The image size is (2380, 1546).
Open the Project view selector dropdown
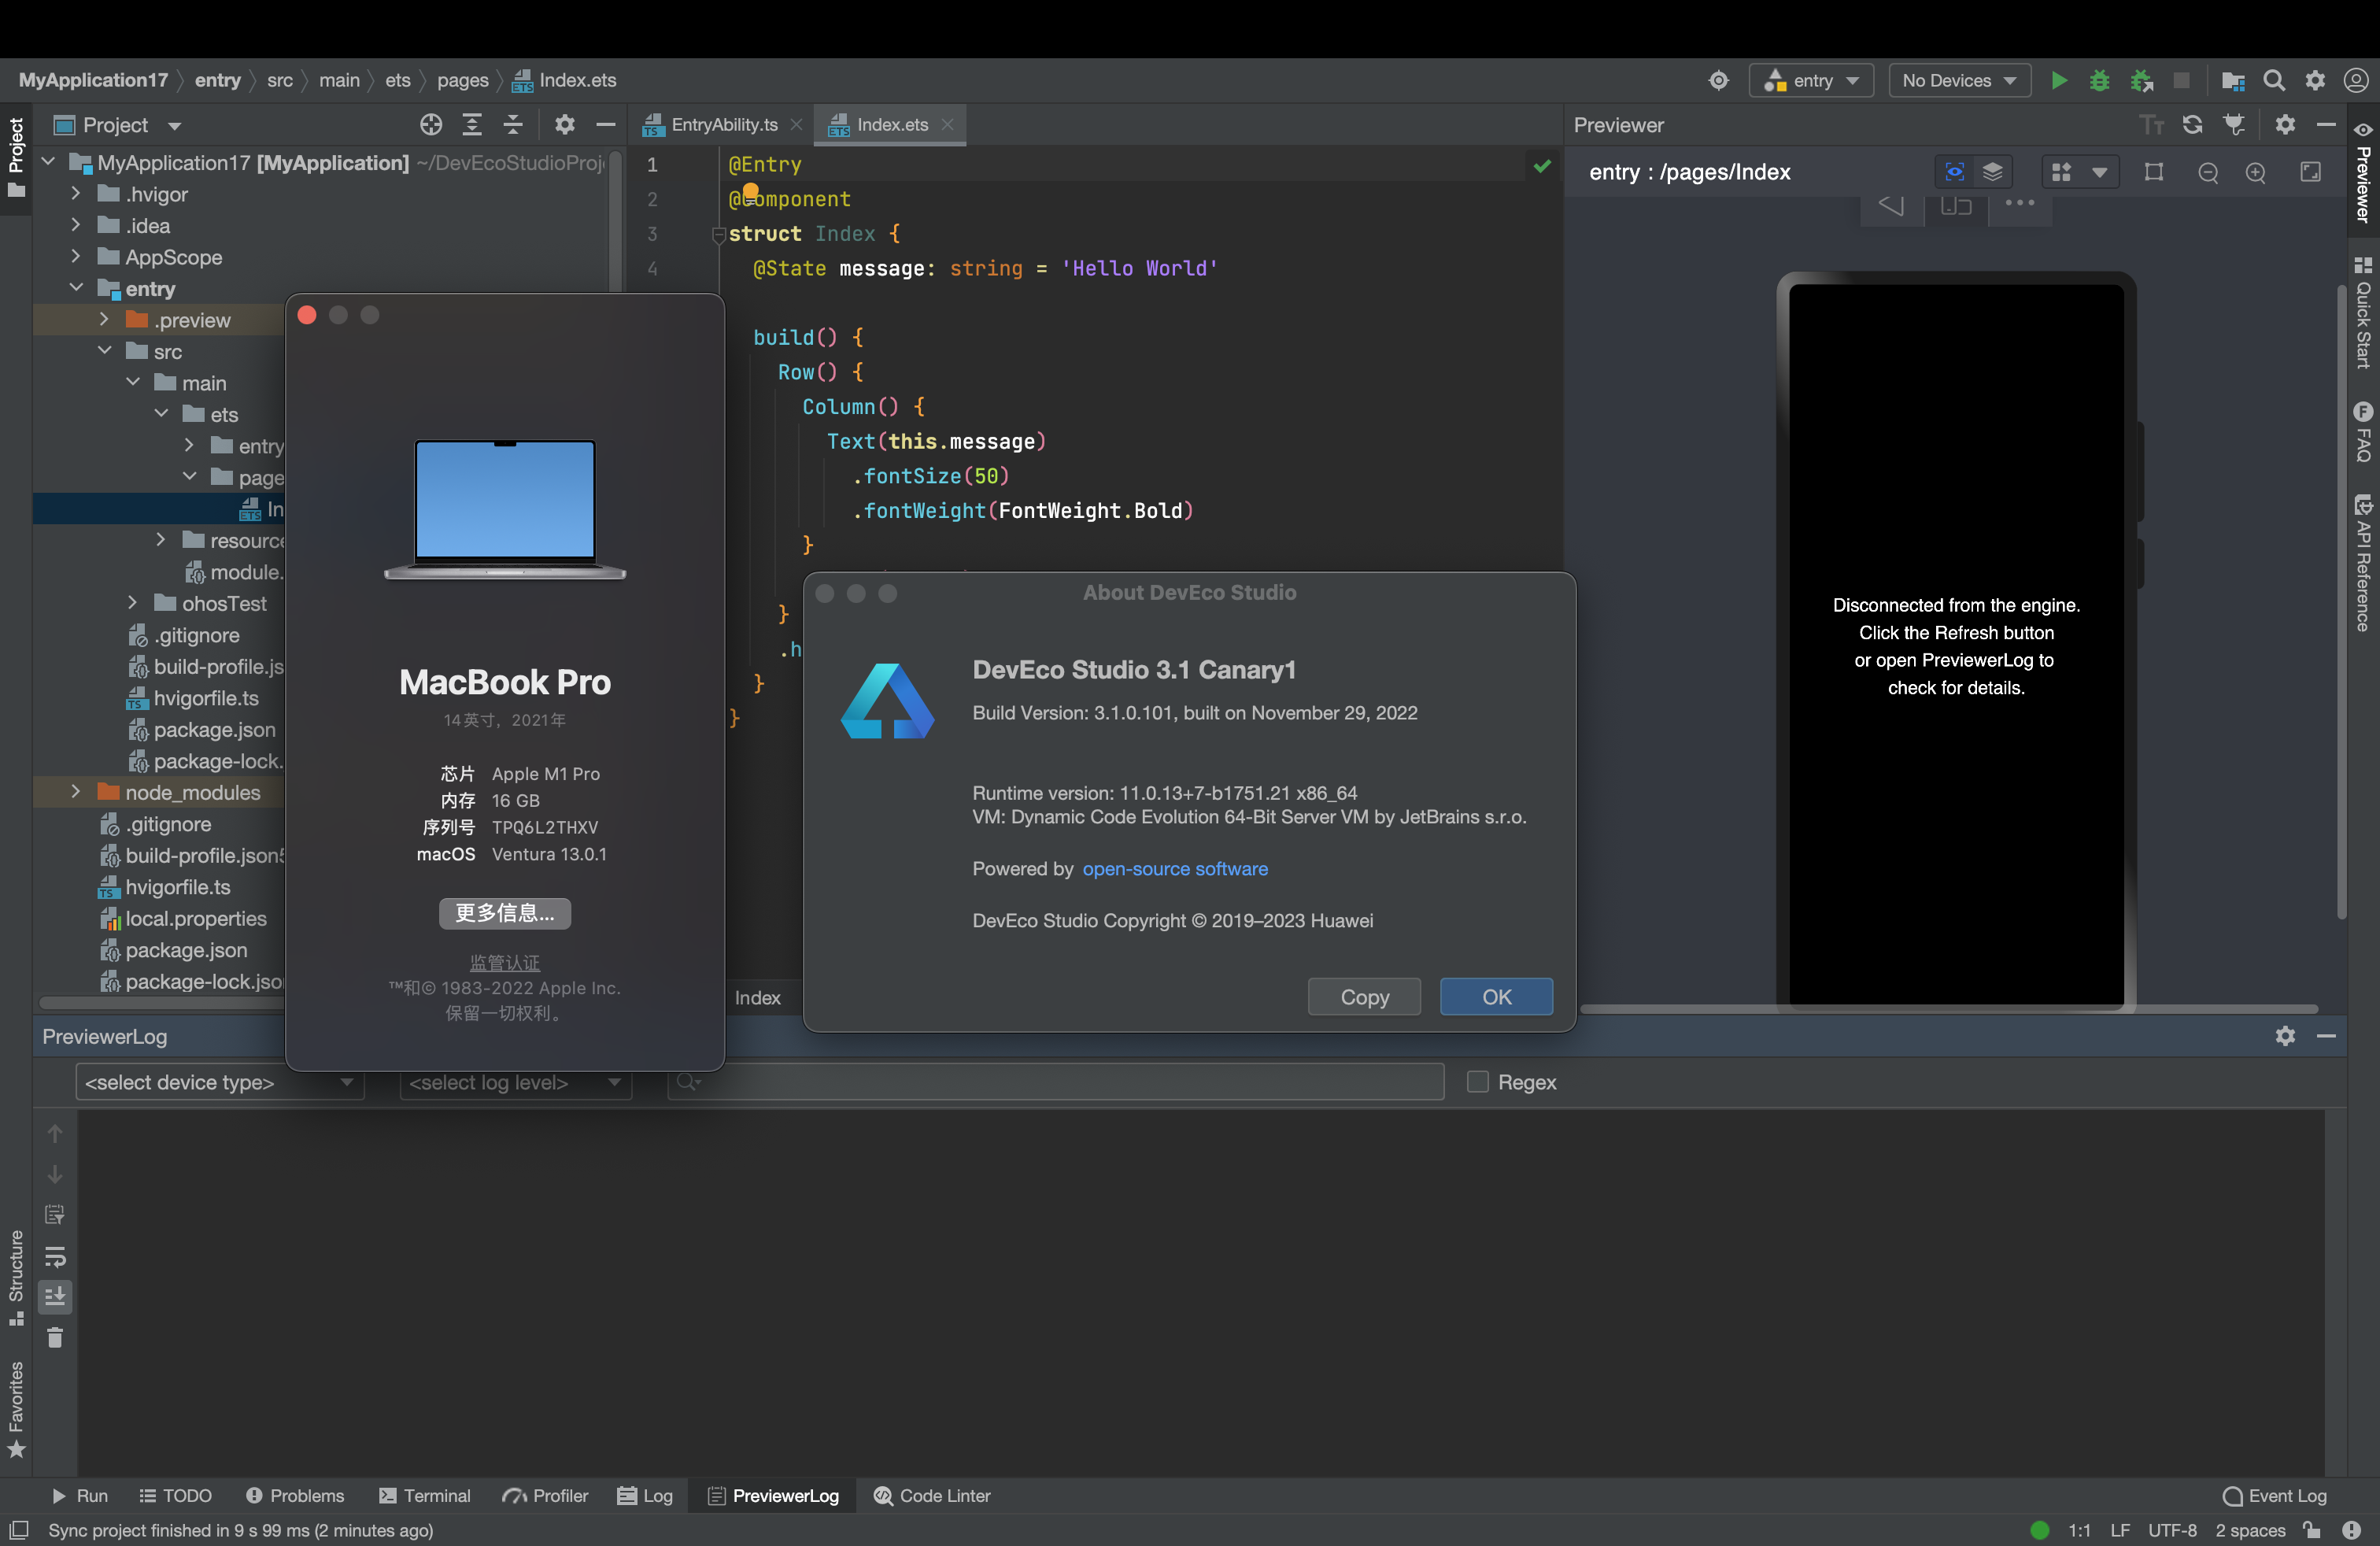[118, 125]
